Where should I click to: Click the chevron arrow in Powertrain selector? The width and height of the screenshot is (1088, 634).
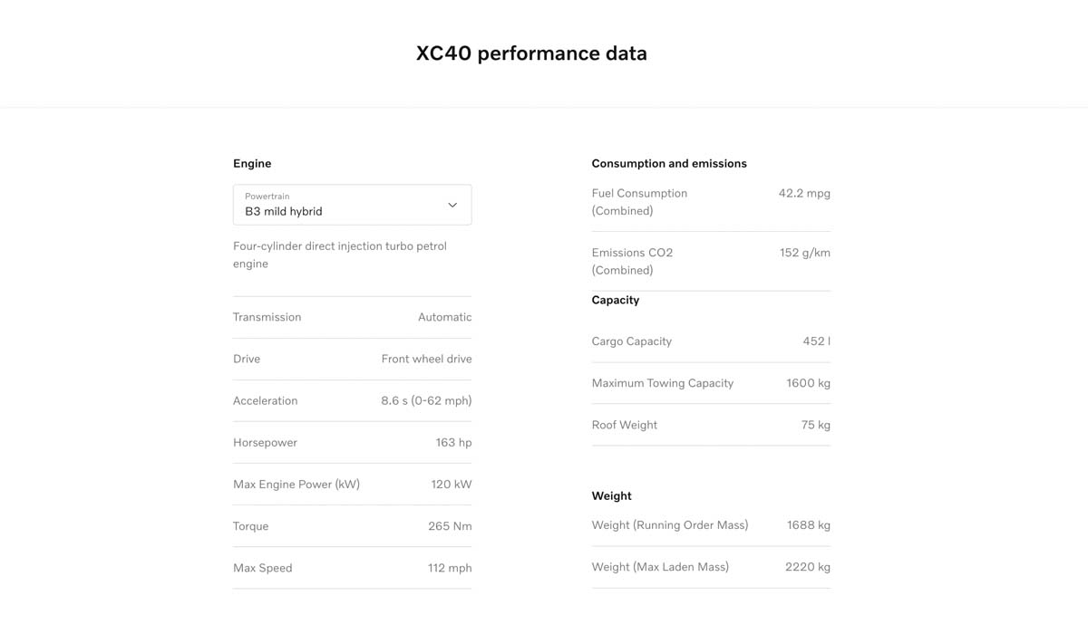coord(452,205)
